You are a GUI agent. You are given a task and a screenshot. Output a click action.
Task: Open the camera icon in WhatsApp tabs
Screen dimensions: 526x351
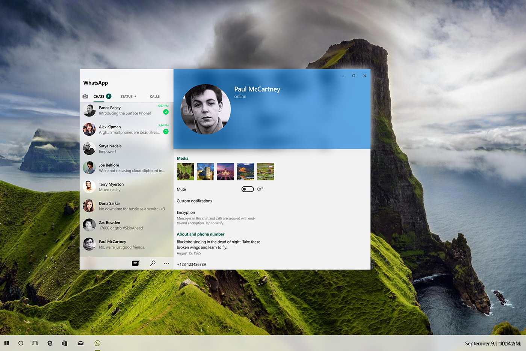(85, 97)
